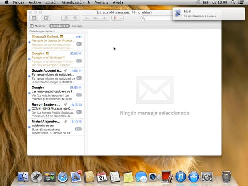
Task: Open FaceTime camera icon in Dock
Action: click(154, 177)
